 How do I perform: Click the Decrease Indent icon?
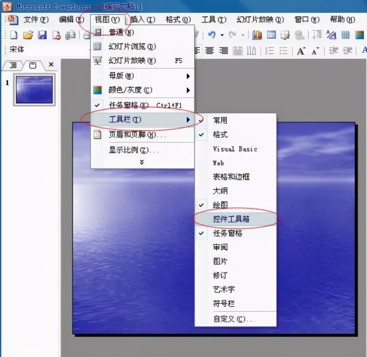click(333, 51)
